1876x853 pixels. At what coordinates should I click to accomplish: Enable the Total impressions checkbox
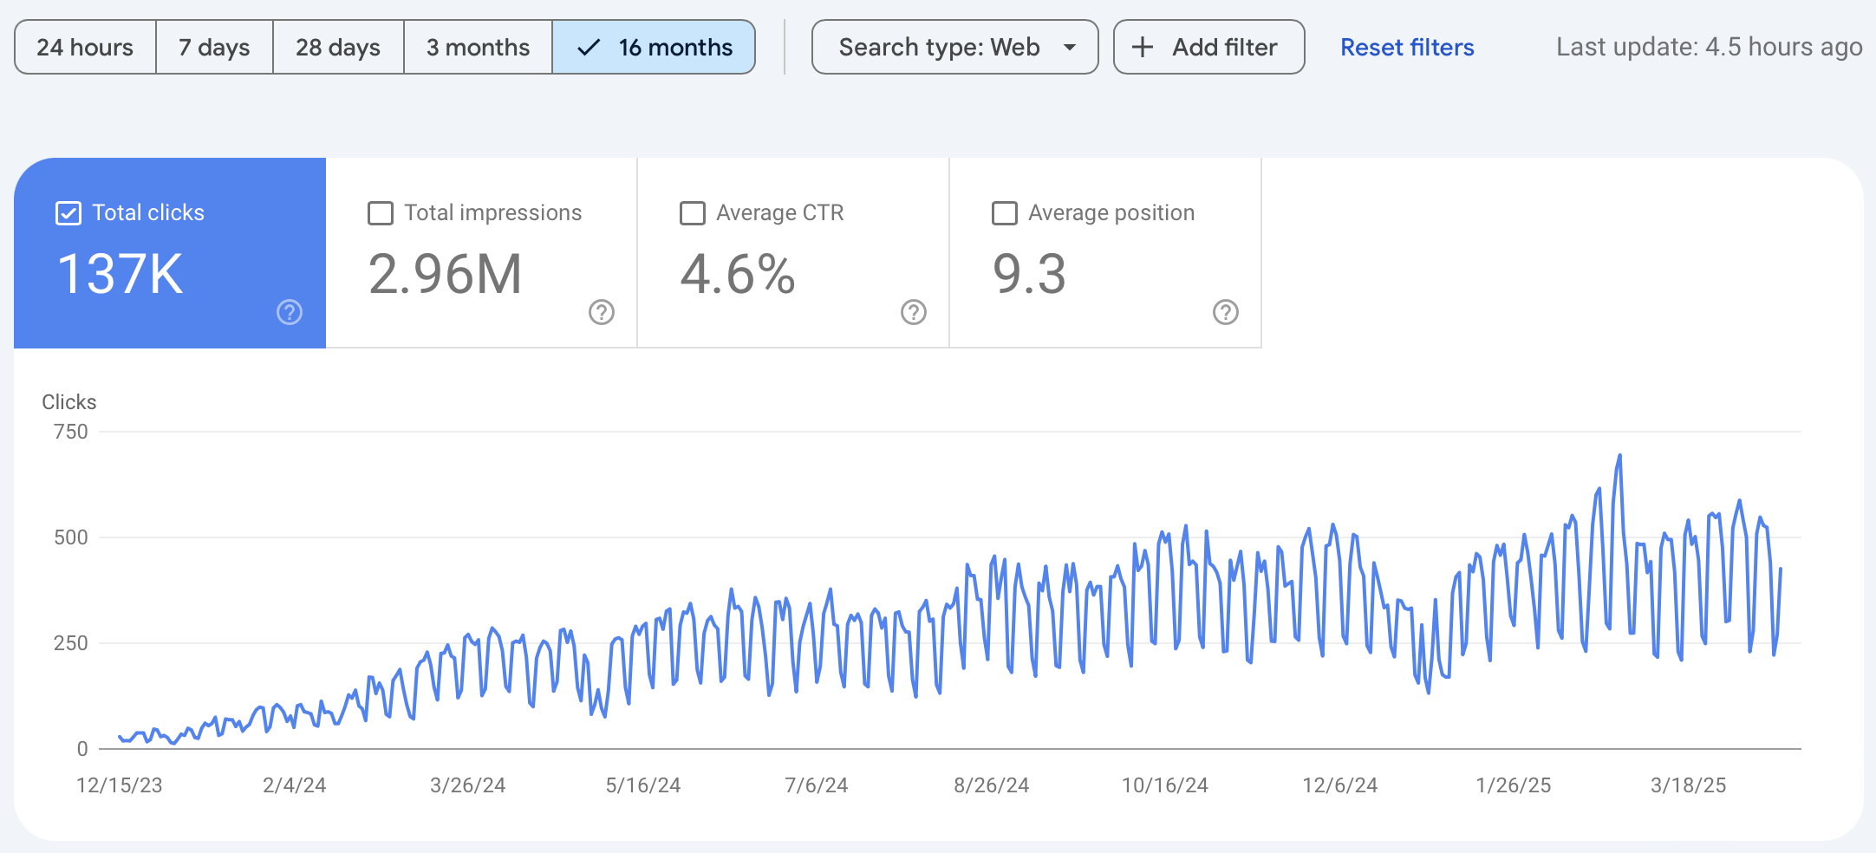coord(381,213)
